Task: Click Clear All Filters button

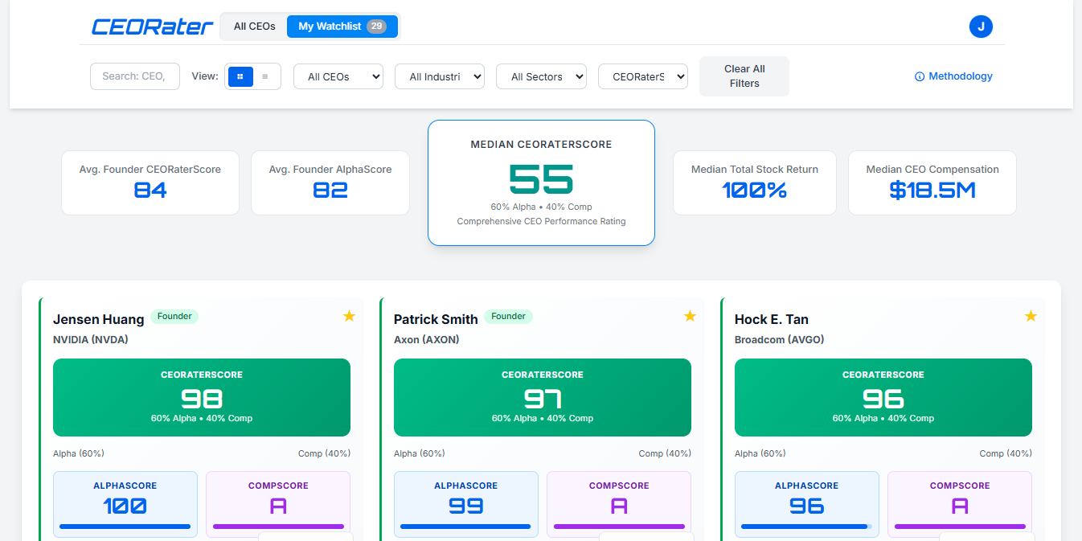Action: pyautogui.click(x=744, y=76)
